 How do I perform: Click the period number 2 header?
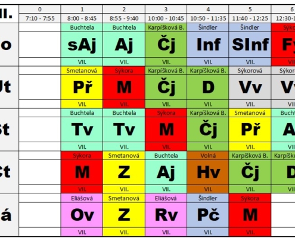pyautogui.click(x=124, y=10)
